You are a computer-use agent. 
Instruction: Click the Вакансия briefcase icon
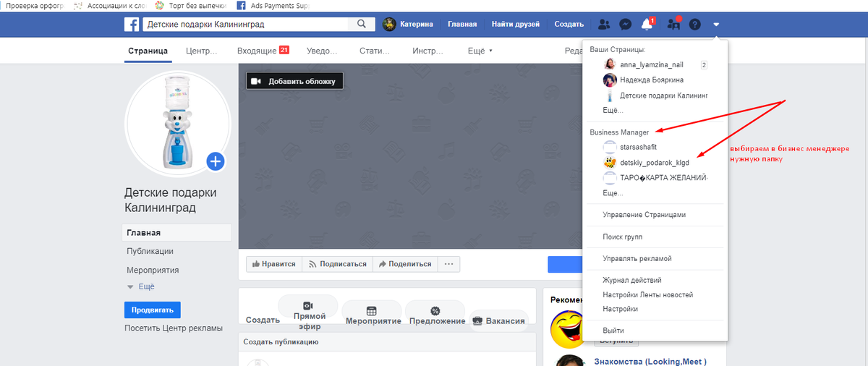pos(477,320)
